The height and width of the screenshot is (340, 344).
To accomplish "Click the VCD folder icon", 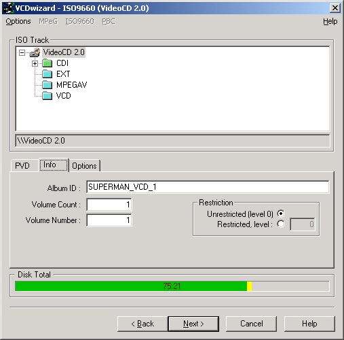I will pos(47,96).
